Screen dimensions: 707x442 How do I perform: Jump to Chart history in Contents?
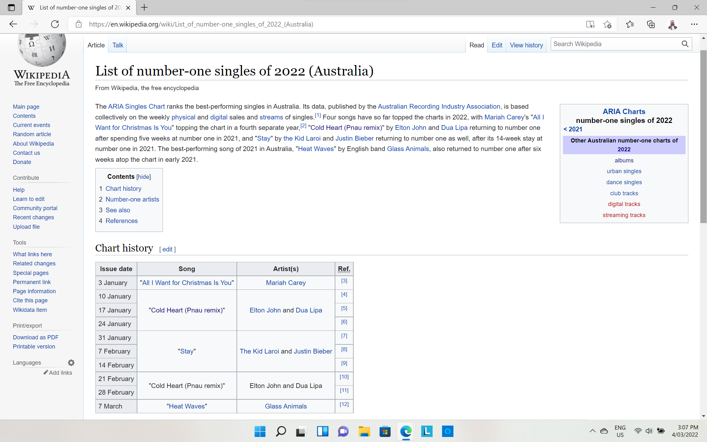click(x=123, y=189)
